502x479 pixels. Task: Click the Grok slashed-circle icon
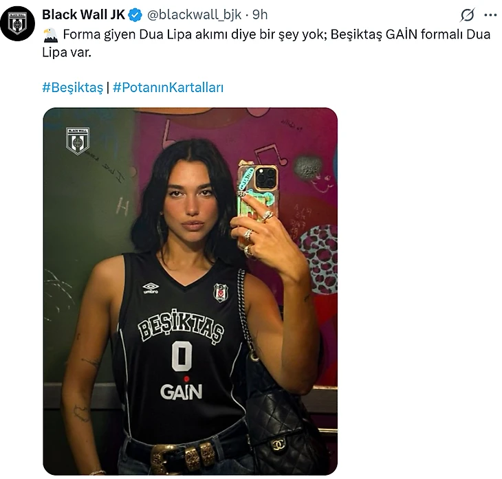tap(468, 14)
